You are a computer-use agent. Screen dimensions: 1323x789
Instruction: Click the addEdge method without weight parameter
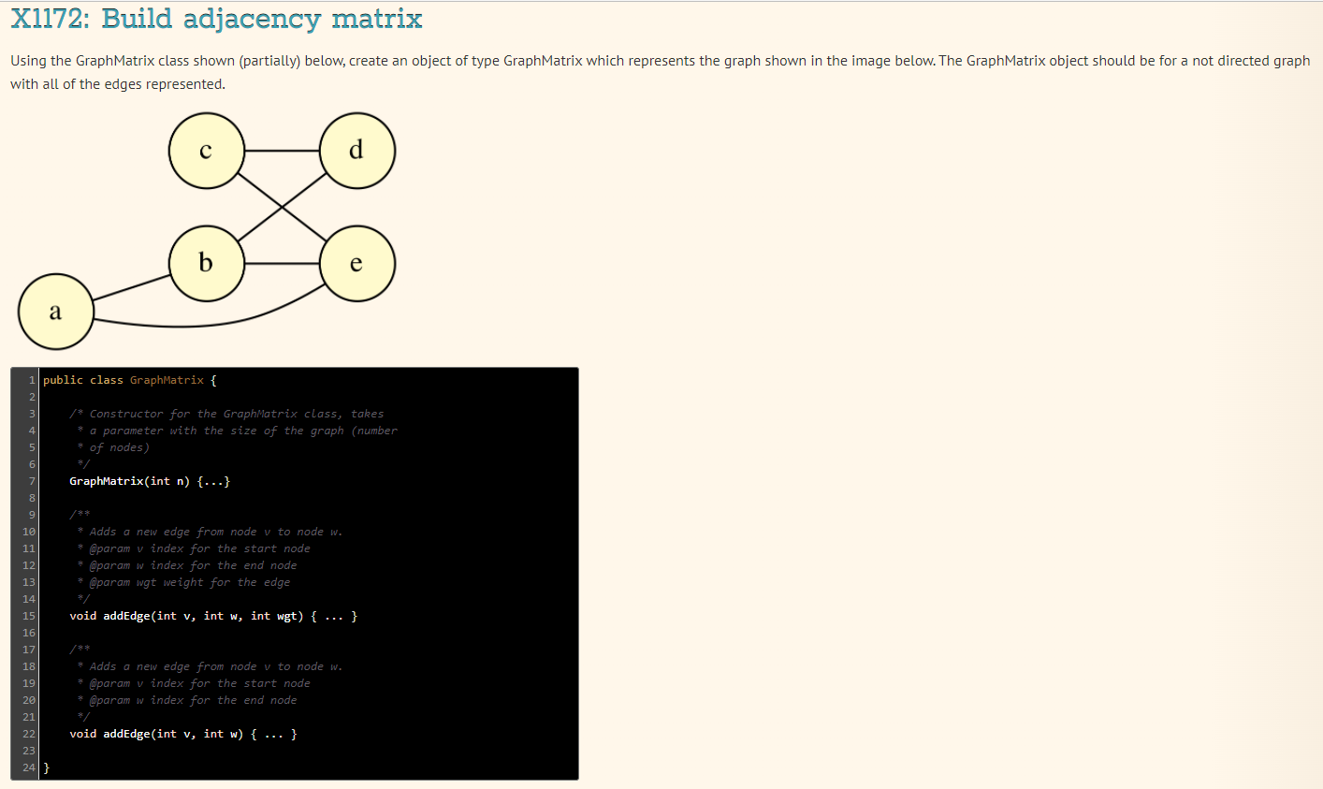point(182,734)
